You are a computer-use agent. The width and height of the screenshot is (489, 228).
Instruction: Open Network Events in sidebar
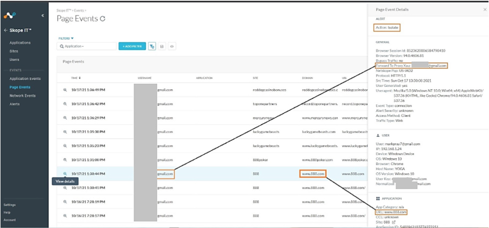(23, 96)
